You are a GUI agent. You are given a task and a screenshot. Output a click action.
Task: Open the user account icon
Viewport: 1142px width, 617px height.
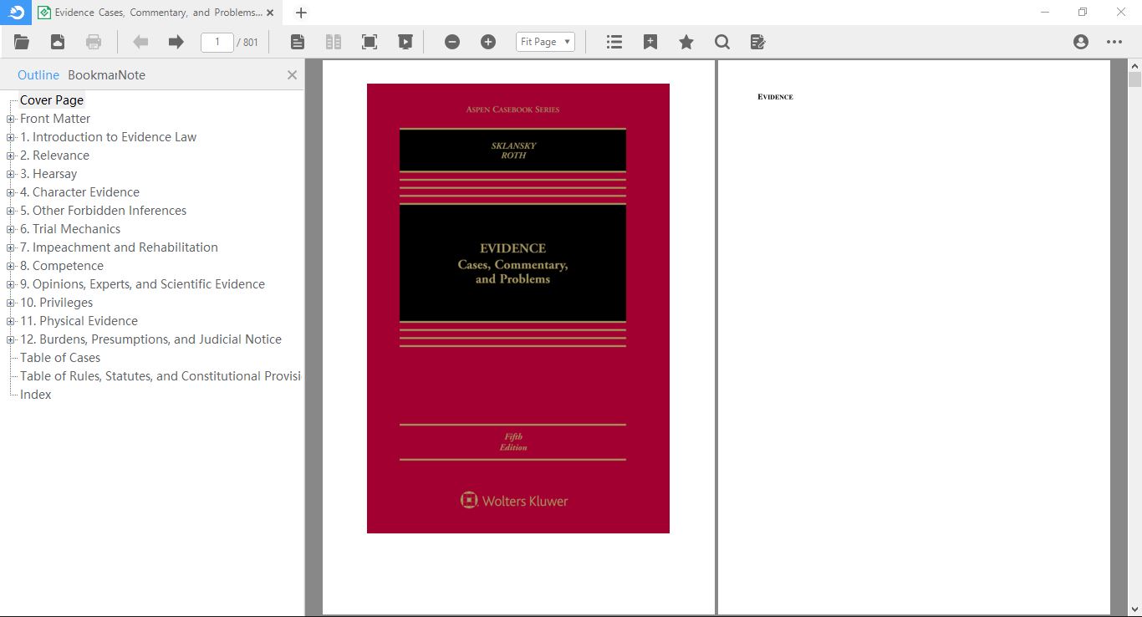[1081, 42]
